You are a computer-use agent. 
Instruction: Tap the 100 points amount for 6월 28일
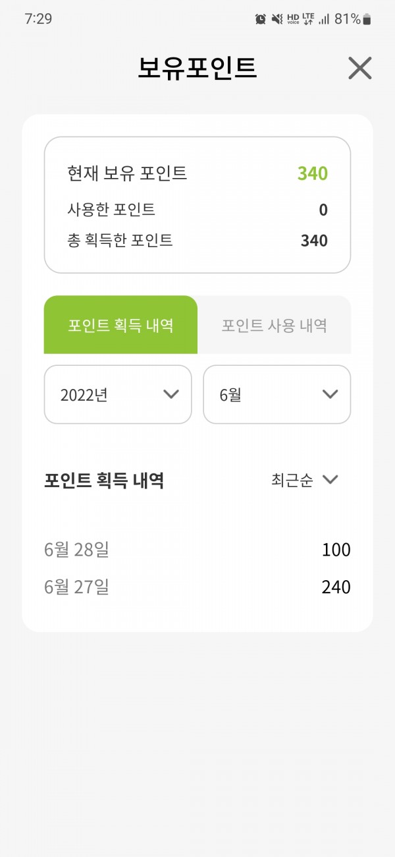336,550
